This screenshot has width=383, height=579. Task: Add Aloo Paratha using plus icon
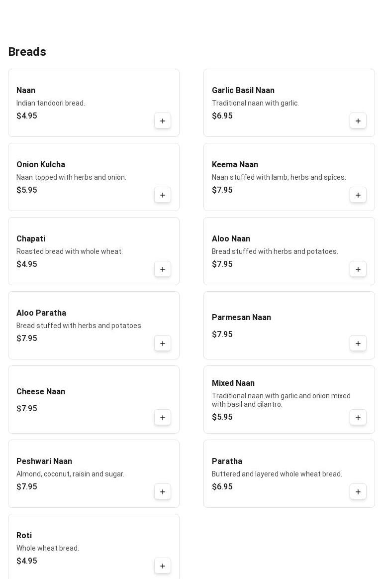(x=163, y=344)
